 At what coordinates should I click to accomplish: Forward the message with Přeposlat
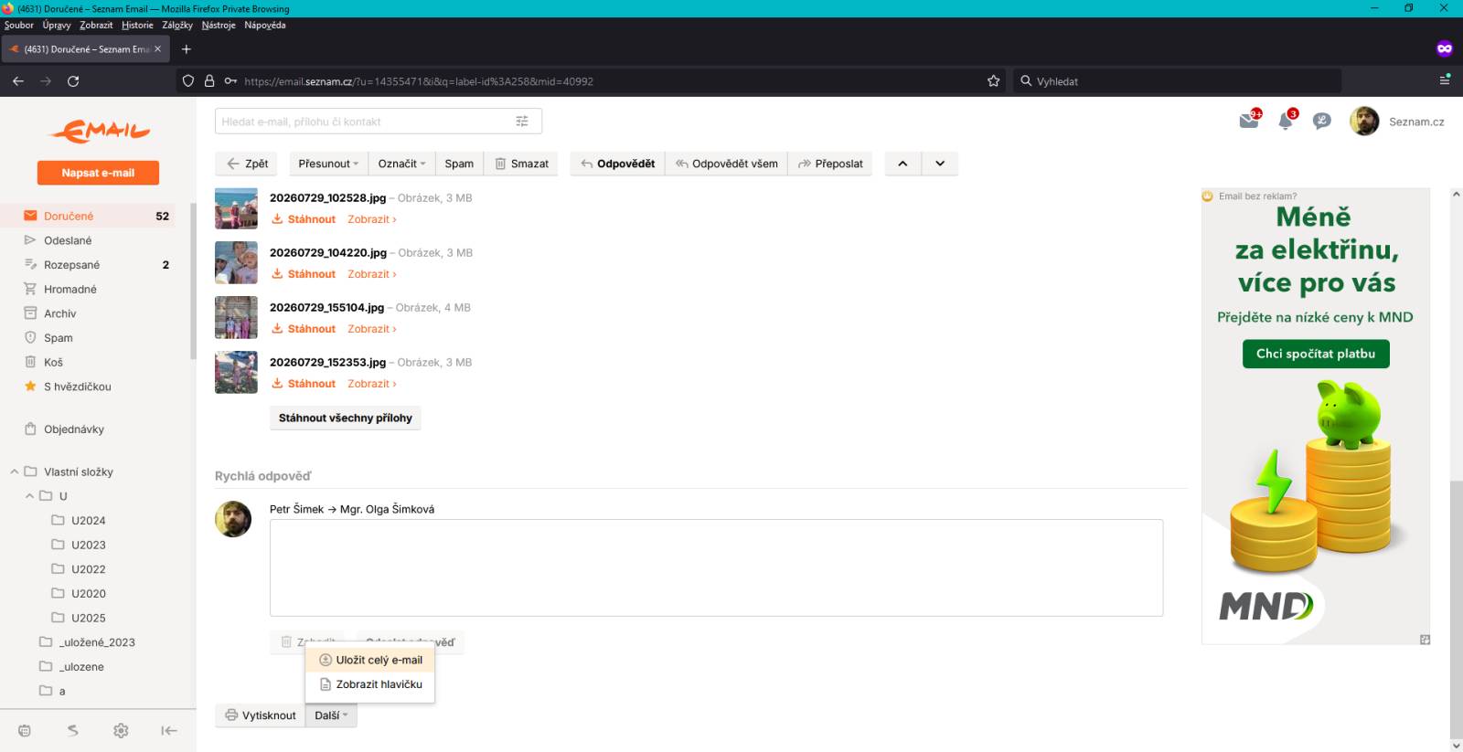coord(830,164)
